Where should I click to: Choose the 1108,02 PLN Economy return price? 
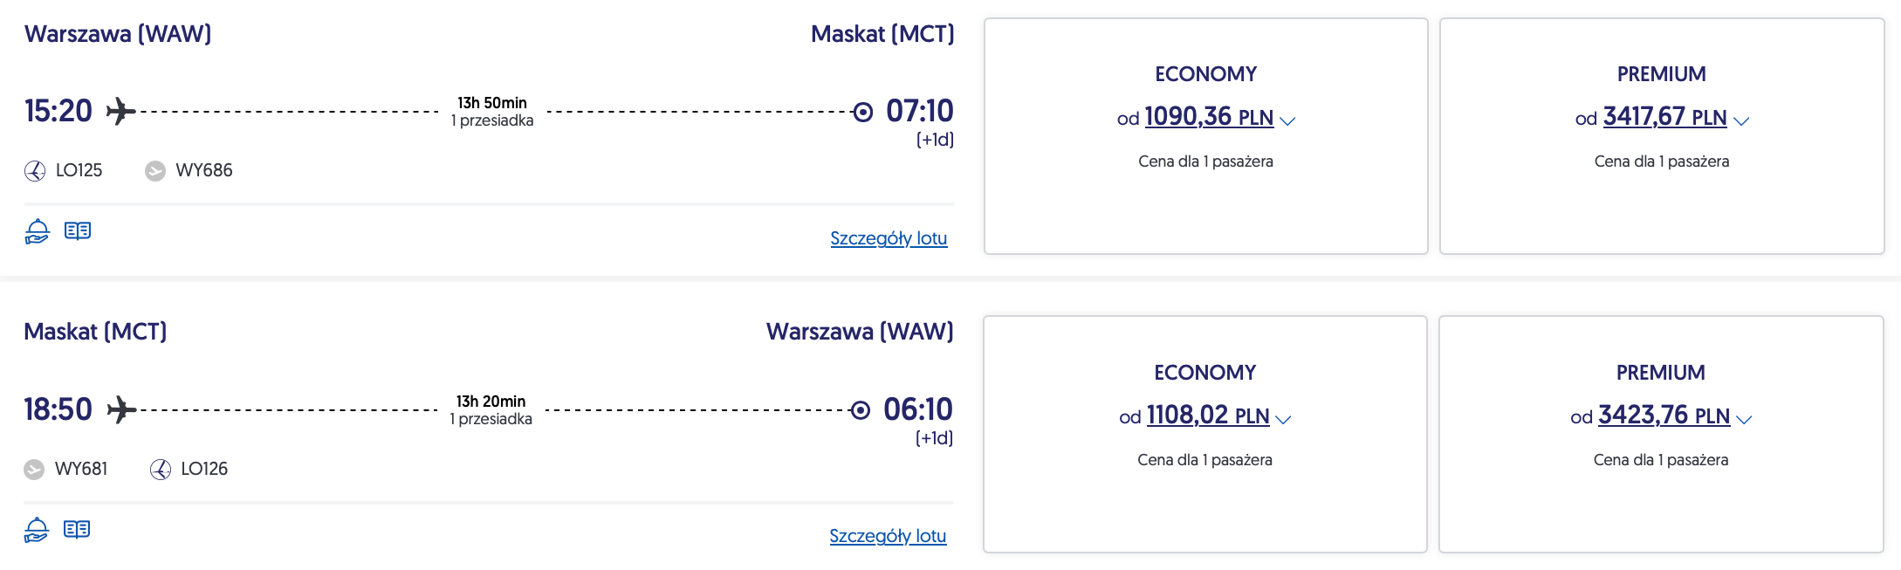pyautogui.click(x=1207, y=415)
